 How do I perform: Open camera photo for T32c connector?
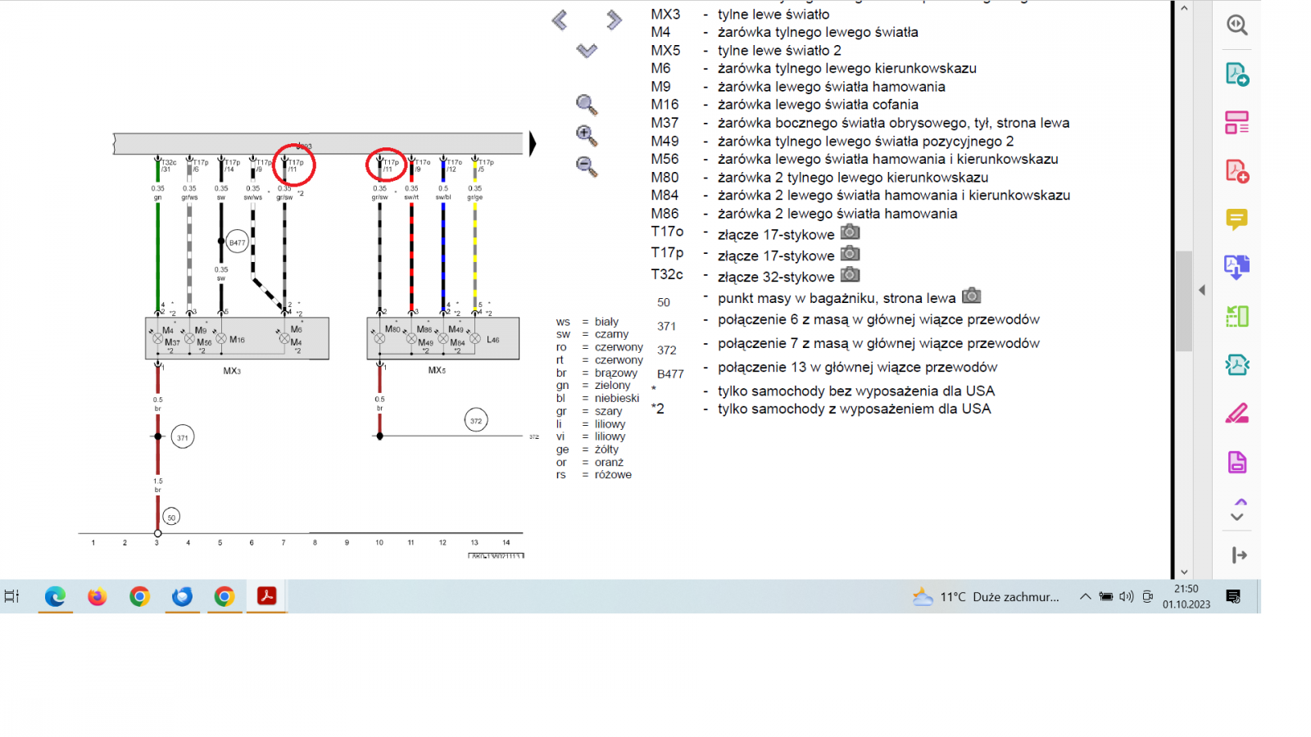(x=851, y=274)
